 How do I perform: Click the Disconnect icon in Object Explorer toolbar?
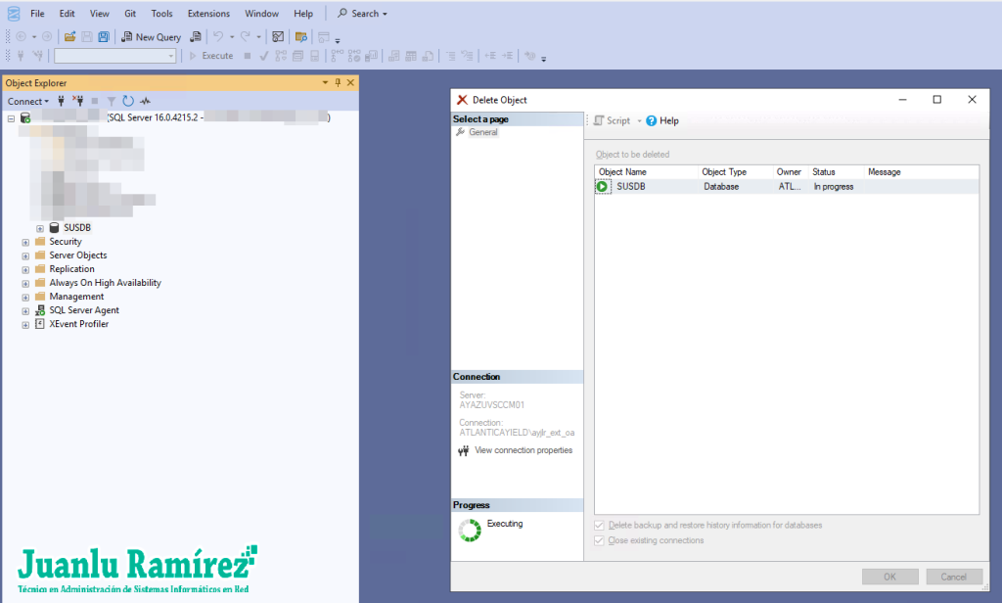(78, 101)
